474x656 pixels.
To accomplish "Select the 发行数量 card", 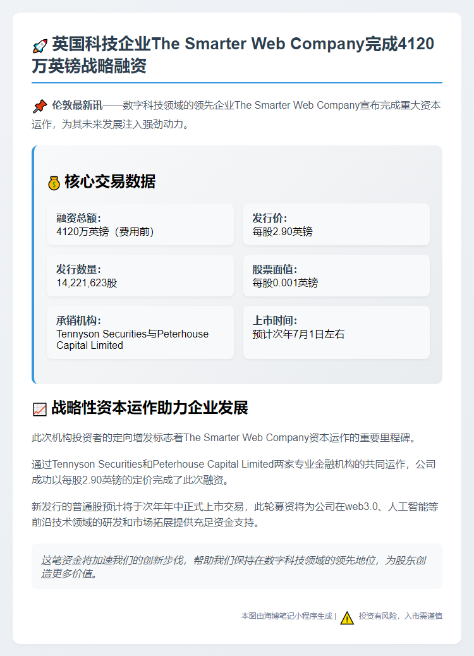I will (140, 276).
